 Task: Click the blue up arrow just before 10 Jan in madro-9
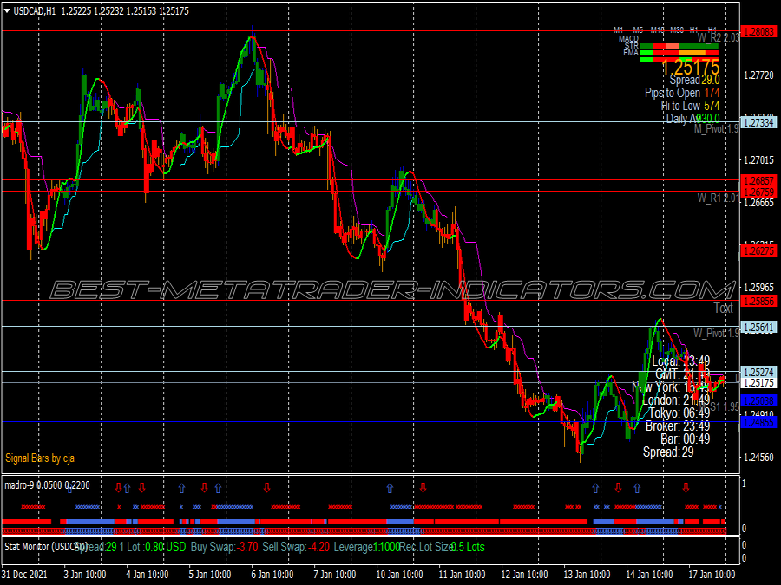(x=390, y=489)
